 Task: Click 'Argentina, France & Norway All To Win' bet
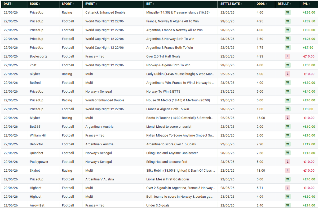[174, 30]
